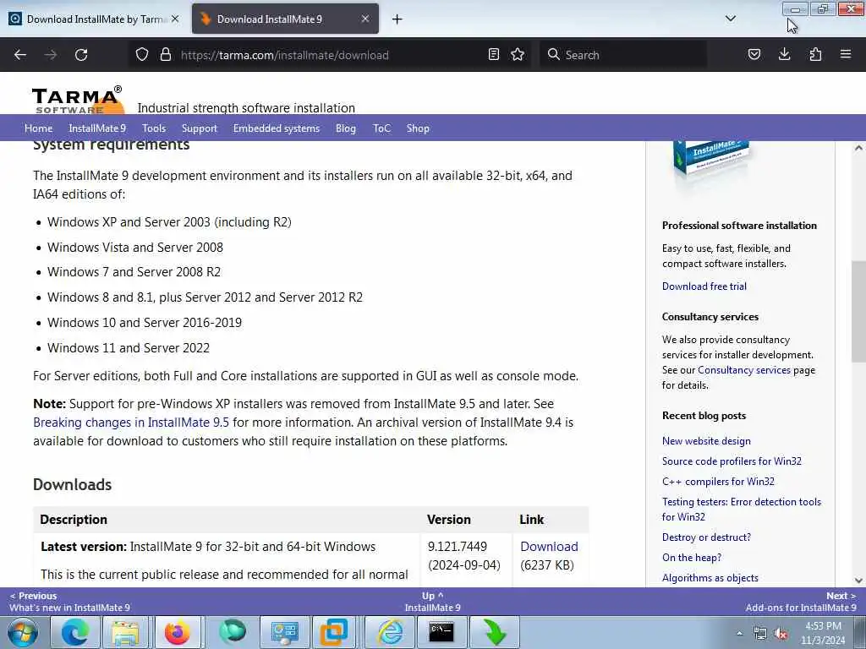Open the Consultancy services link

(744, 370)
